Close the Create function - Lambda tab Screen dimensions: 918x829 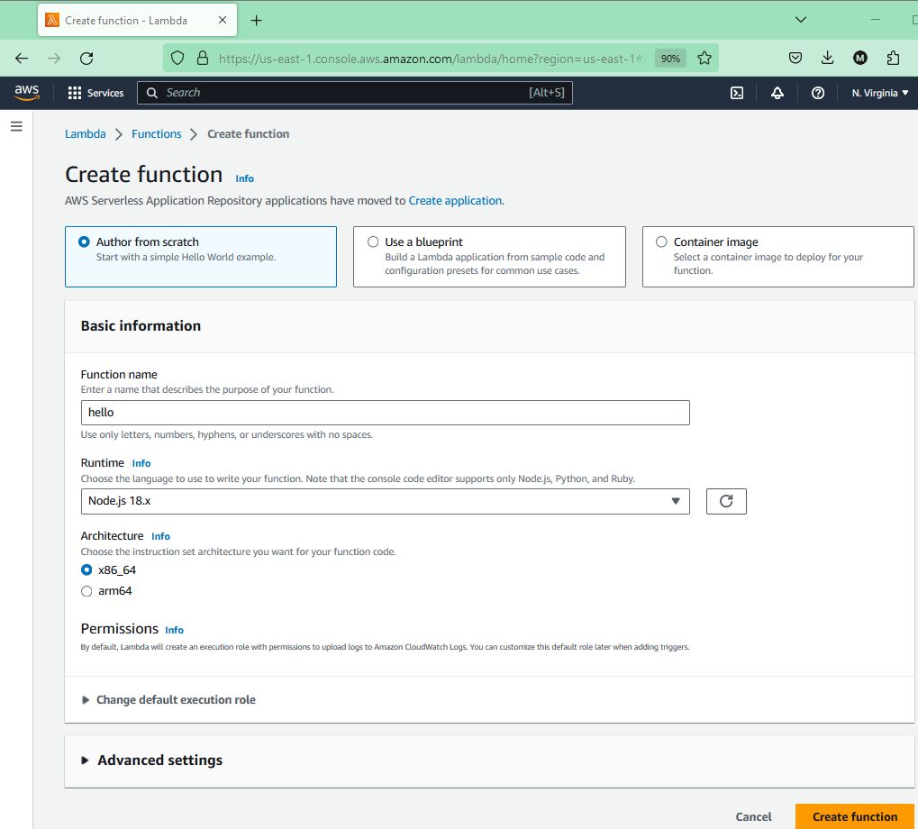[223, 20]
